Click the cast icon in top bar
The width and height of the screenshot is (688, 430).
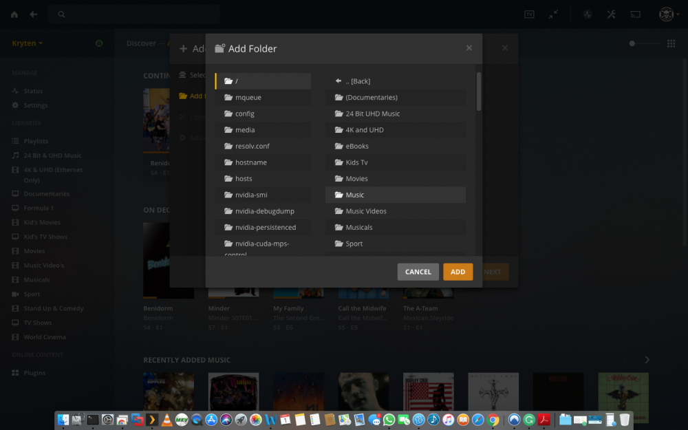click(635, 14)
